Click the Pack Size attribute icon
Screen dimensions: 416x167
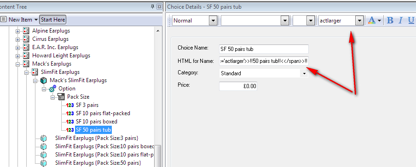61,97
